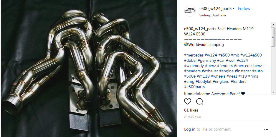
Task: Open the e500_w124_parts username in header
Action: [215, 8]
